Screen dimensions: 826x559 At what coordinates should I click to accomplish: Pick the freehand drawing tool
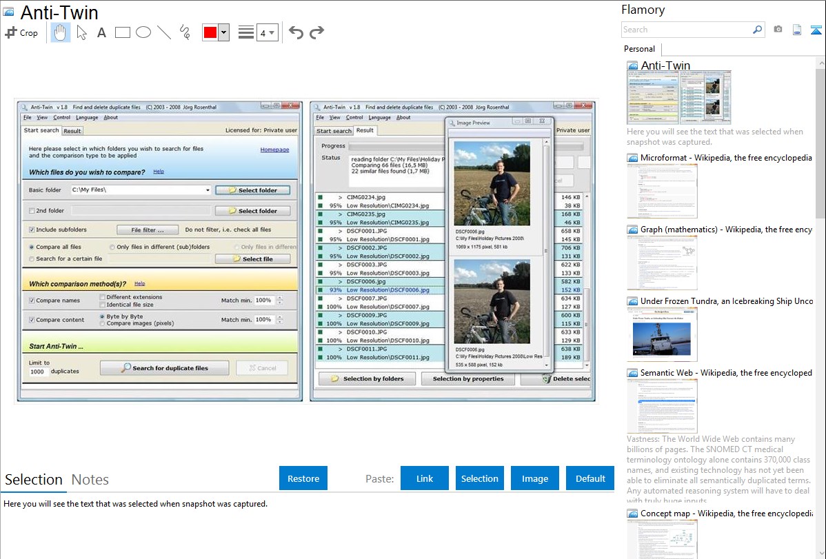coord(185,32)
